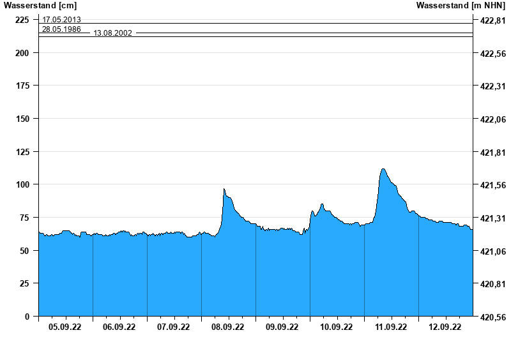Click the 150 cm axis value

(22, 119)
